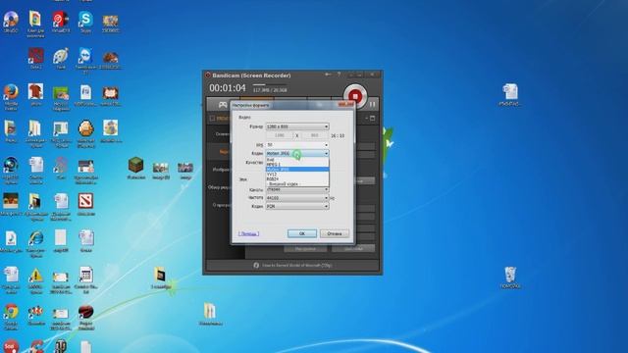Open the About section in Bandicam sidebar

coord(222,205)
